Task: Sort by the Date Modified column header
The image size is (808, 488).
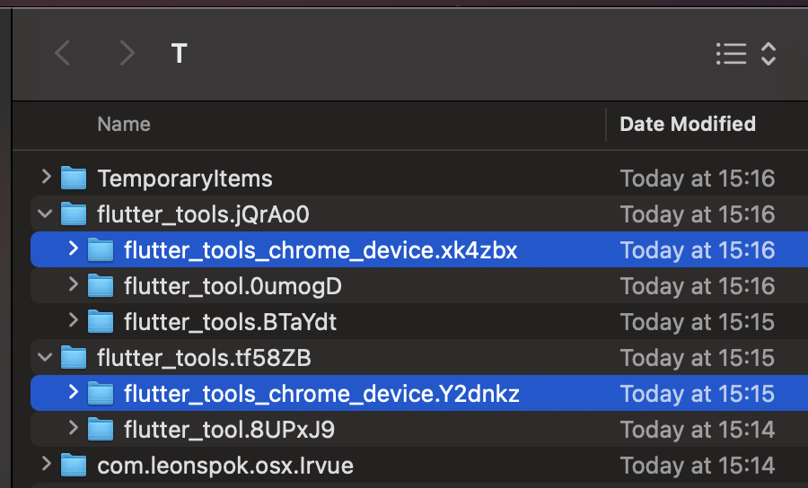Action: (x=688, y=124)
